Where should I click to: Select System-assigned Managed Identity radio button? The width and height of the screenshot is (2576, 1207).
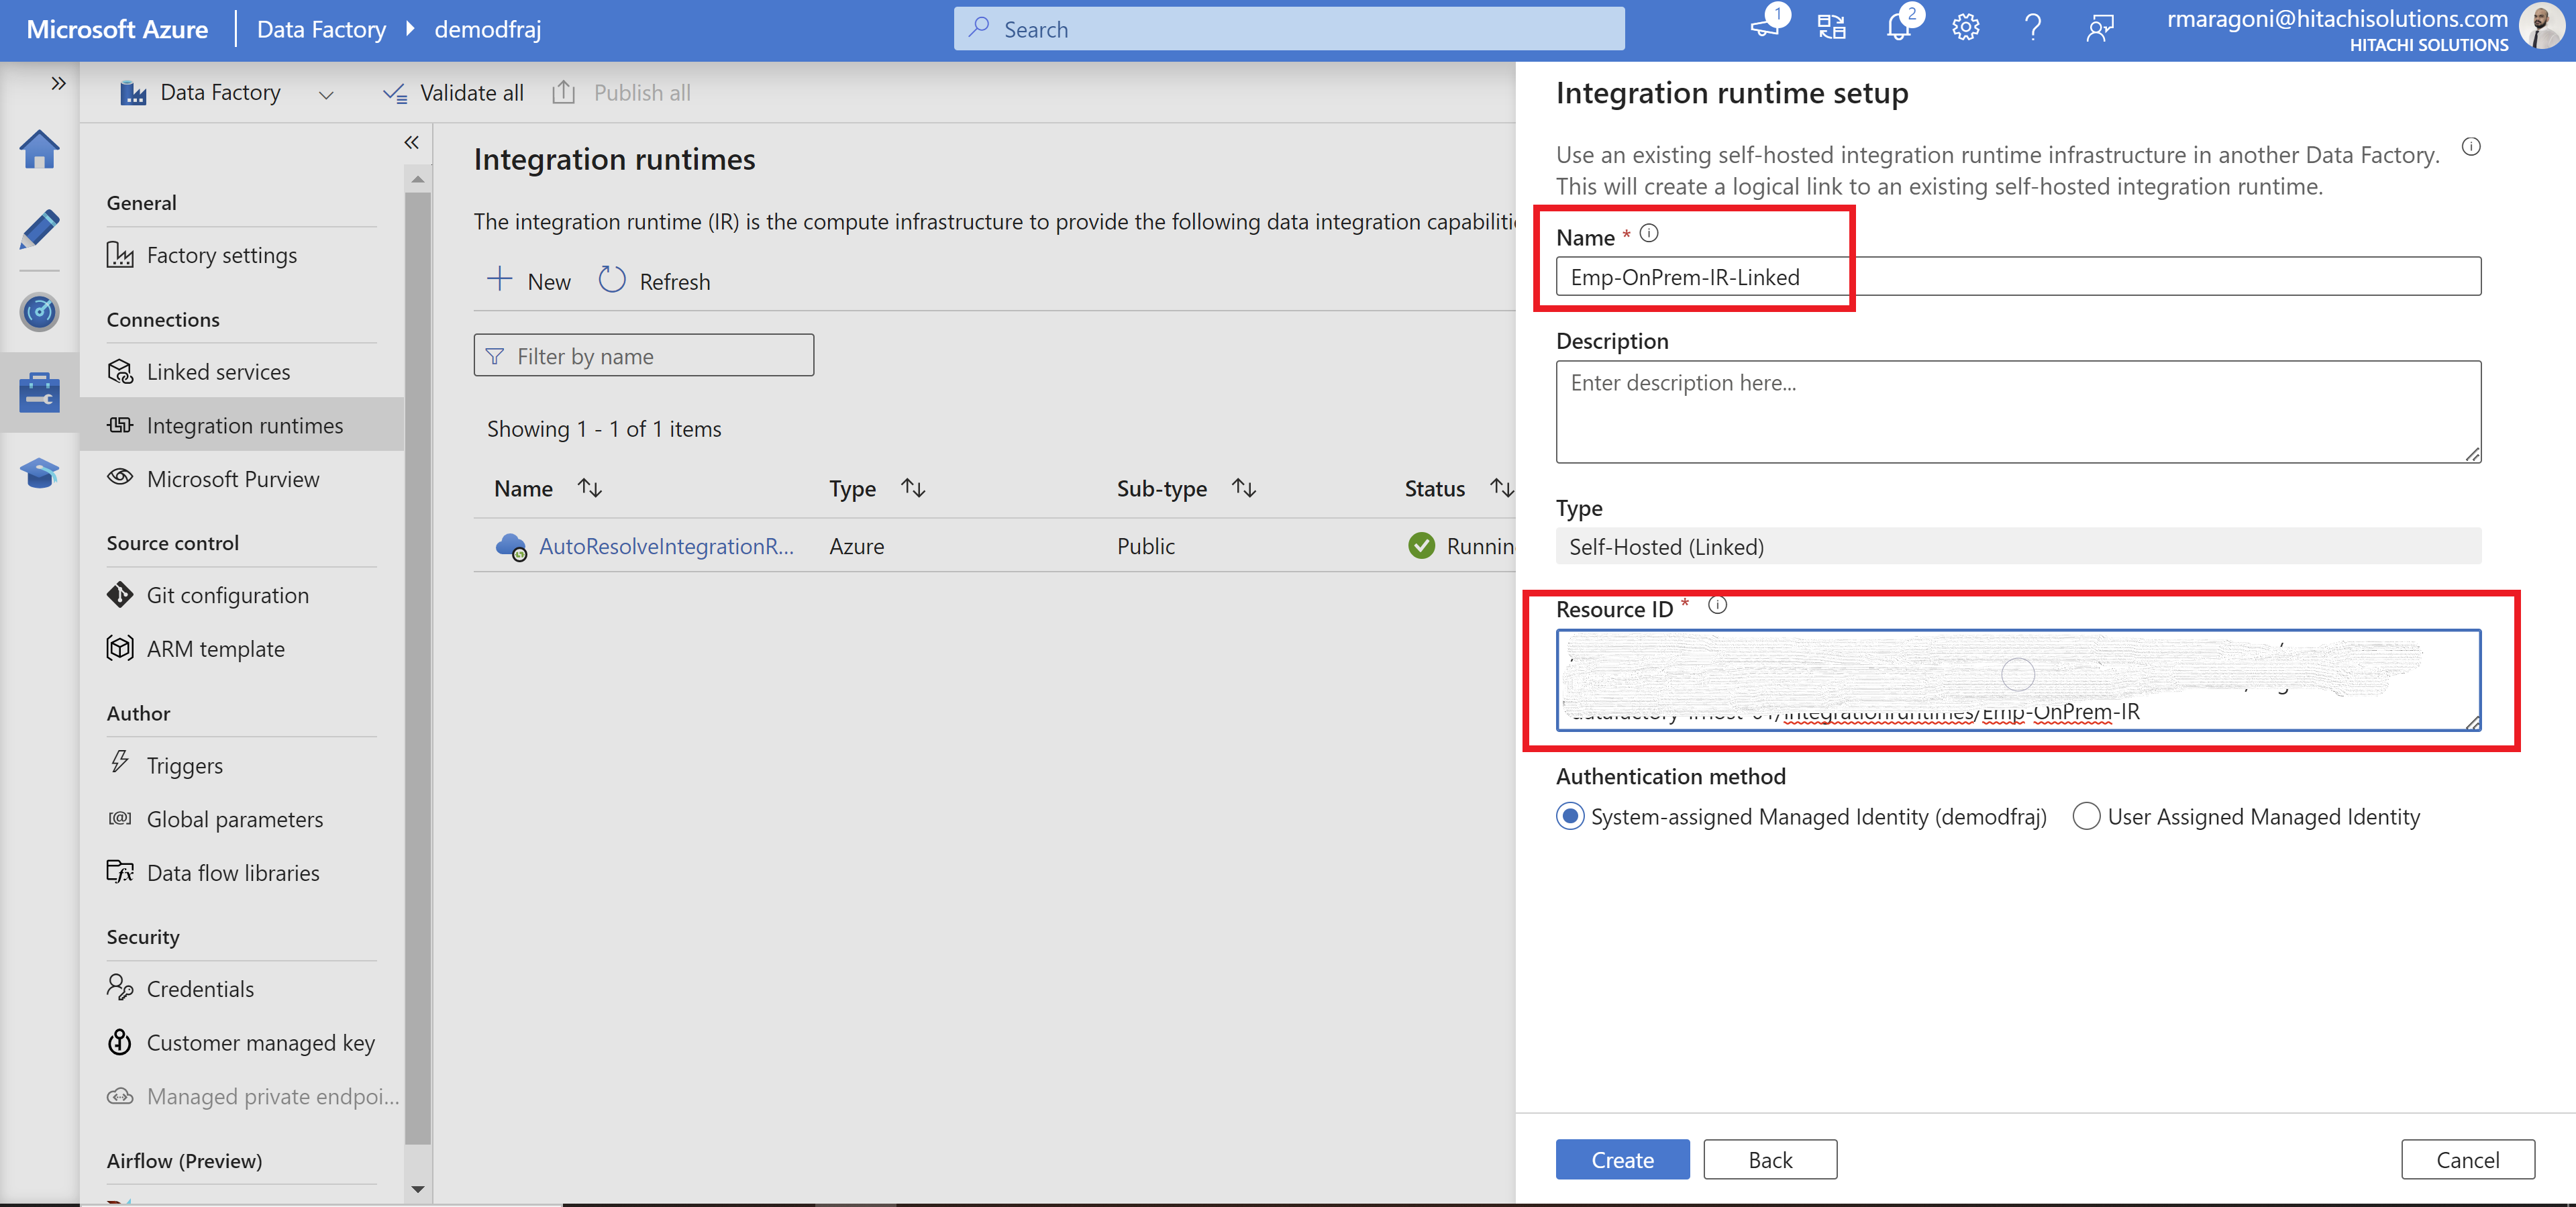(x=1570, y=816)
